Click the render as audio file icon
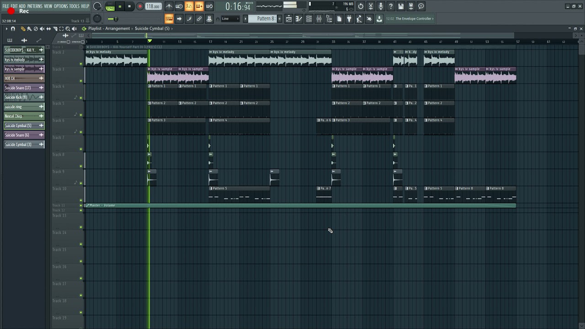 411,6
